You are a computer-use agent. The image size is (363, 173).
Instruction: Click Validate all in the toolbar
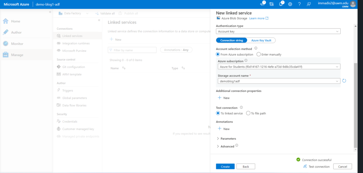click(105, 13)
